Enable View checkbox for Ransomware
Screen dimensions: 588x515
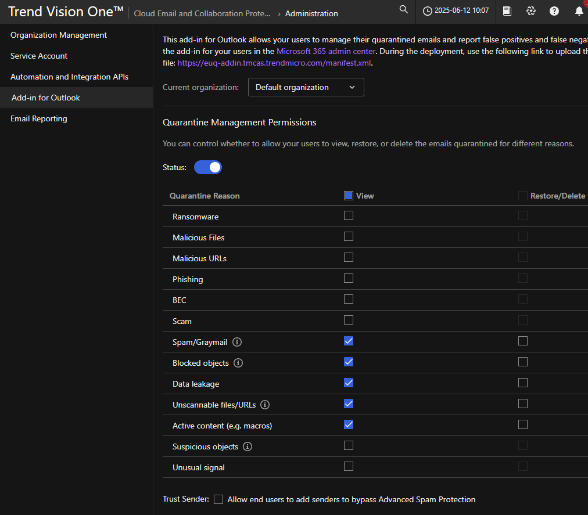pyautogui.click(x=349, y=215)
